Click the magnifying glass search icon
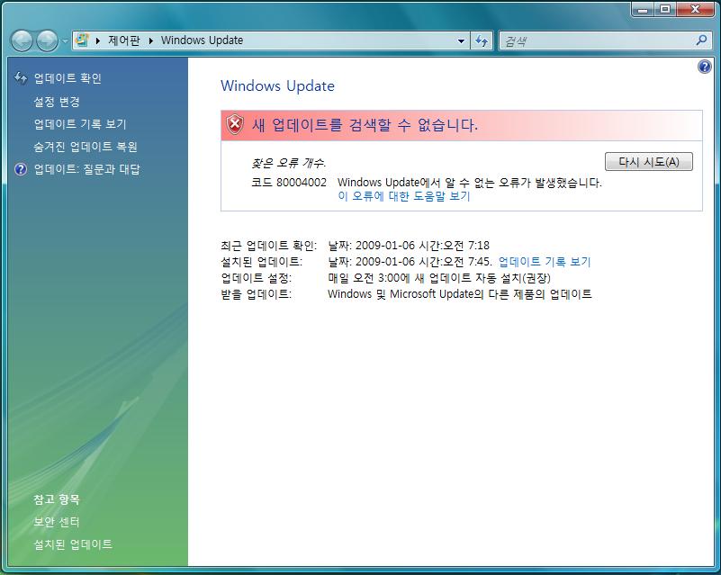Viewport: 721px width, 575px height. (x=701, y=40)
